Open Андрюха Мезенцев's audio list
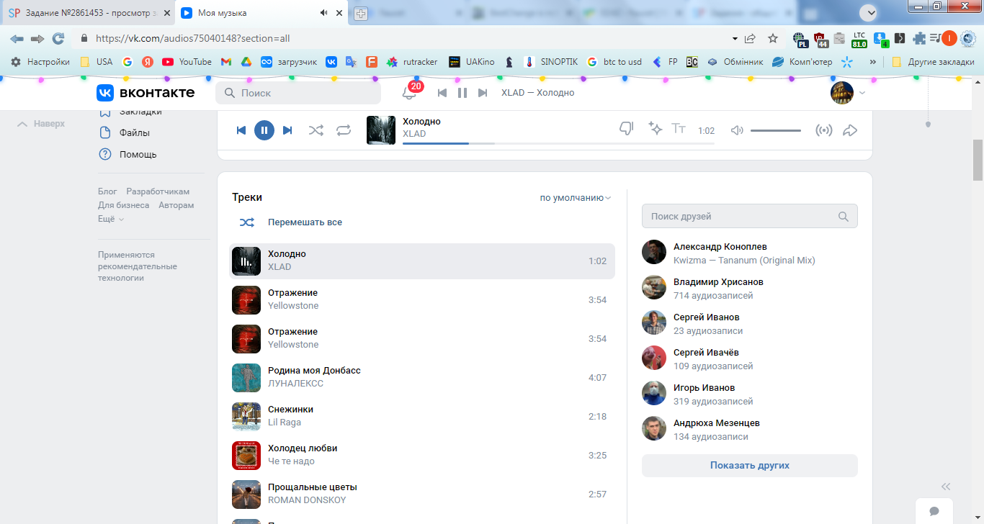The image size is (984, 524). tap(750, 429)
